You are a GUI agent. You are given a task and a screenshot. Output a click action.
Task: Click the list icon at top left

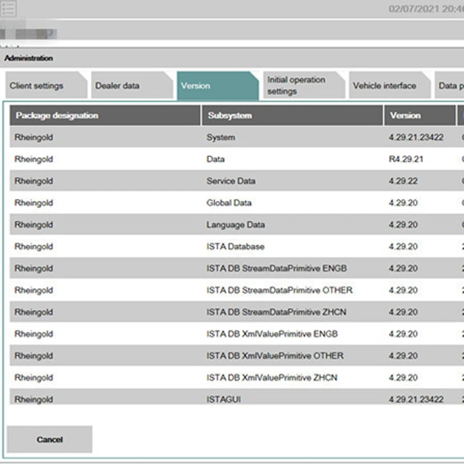tap(8, 8)
